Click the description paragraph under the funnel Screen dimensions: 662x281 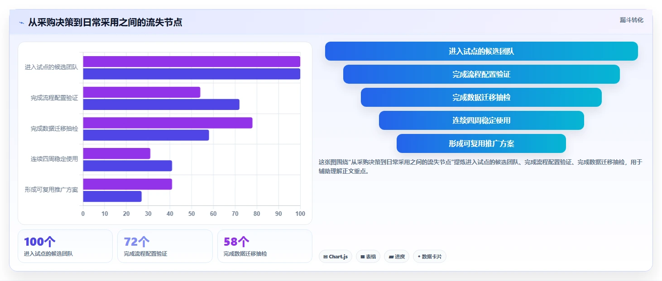click(x=480, y=167)
